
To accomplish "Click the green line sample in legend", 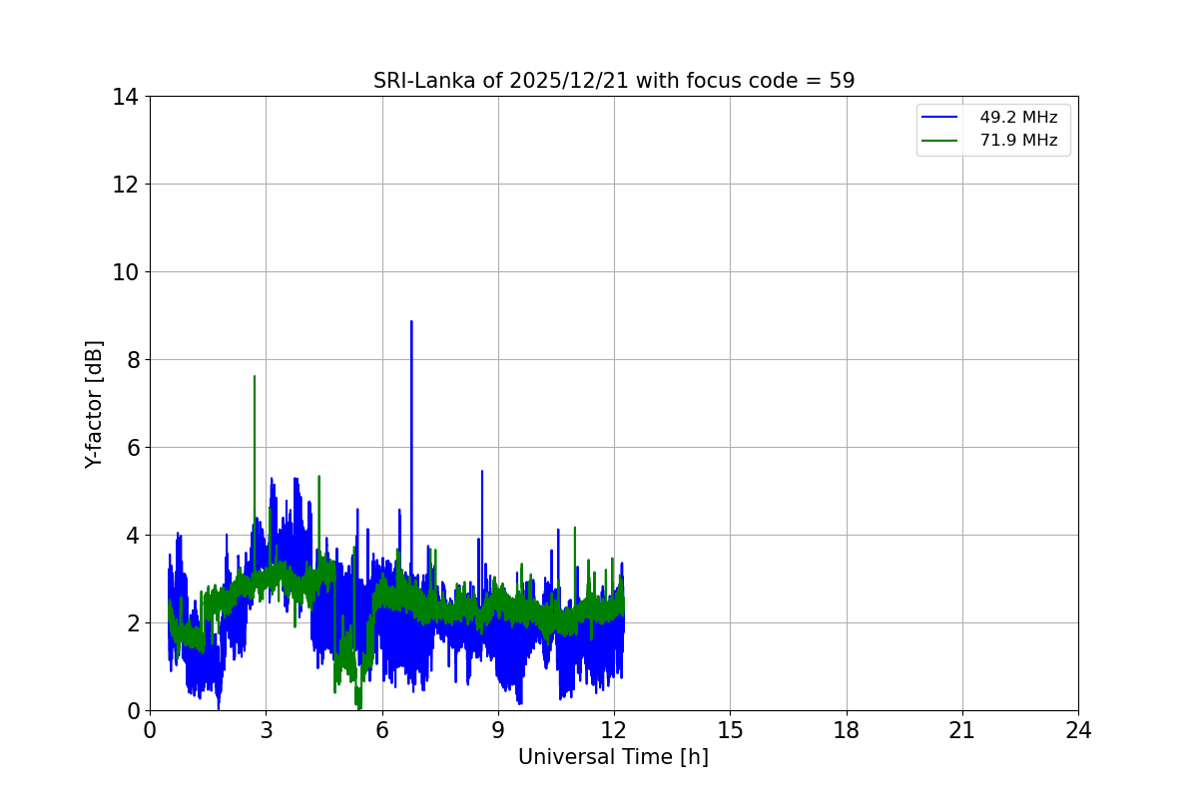I will click(x=940, y=141).
